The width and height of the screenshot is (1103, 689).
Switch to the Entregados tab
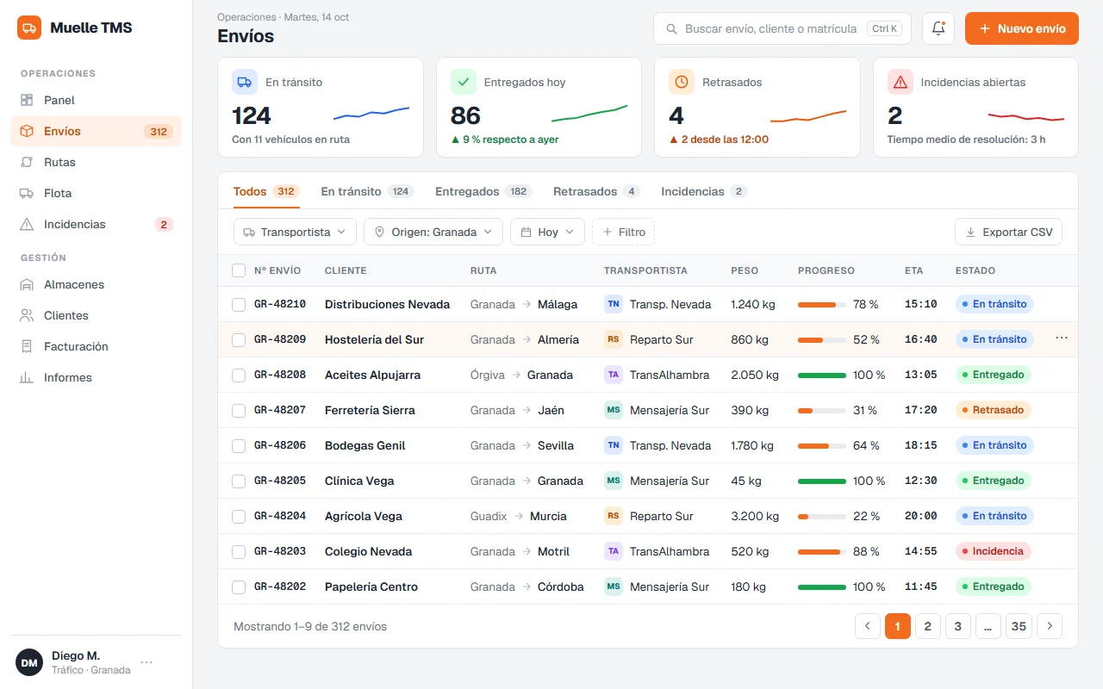point(483,191)
